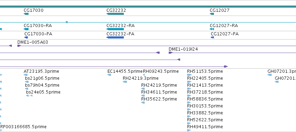Click the RH49411.5prime label text
Image resolution: width=296 pixels, height=132 pixels.
[x=205, y=126]
